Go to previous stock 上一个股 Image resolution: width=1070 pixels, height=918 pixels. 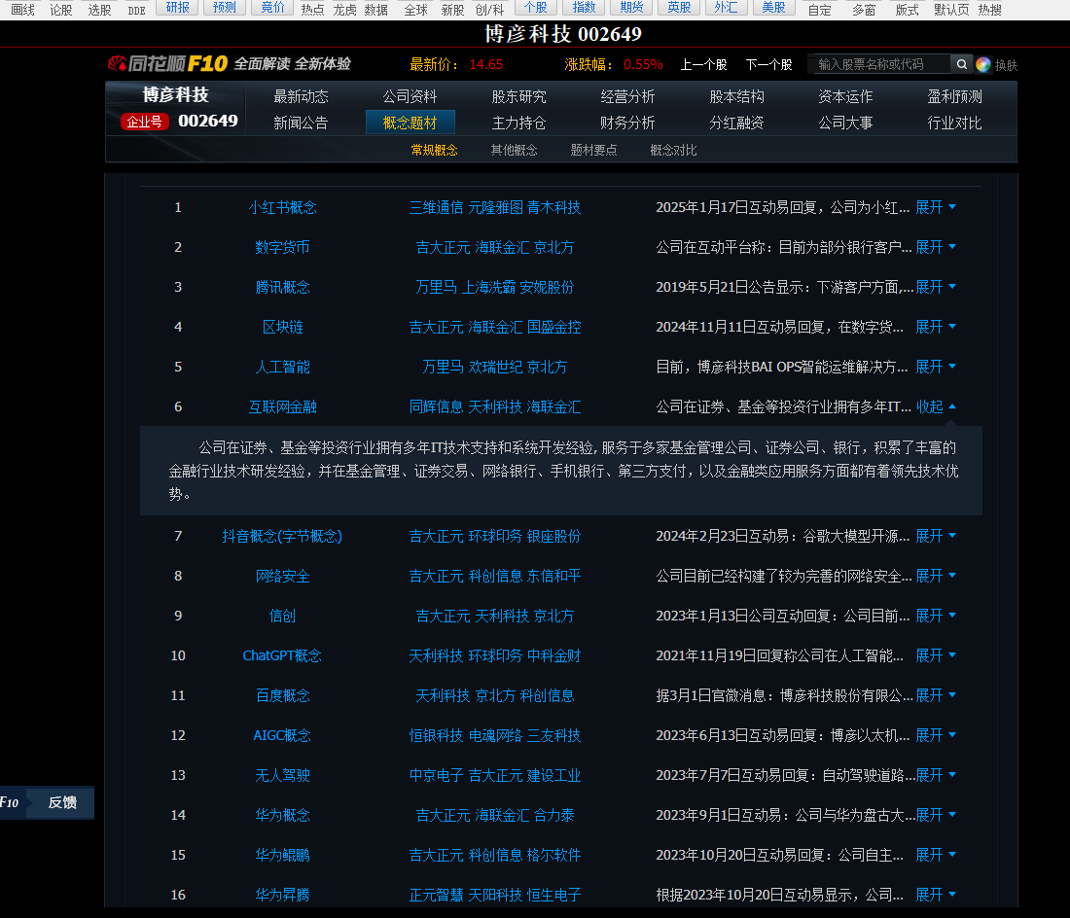point(703,64)
